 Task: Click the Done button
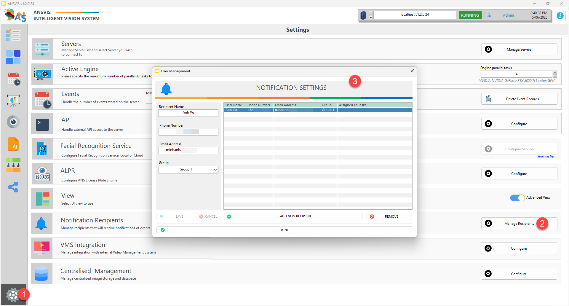(x=284, y=230)
